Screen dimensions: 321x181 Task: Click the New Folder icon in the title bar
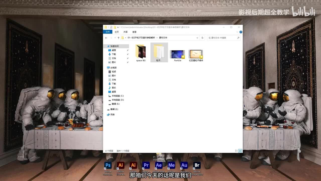pos(115,27)
